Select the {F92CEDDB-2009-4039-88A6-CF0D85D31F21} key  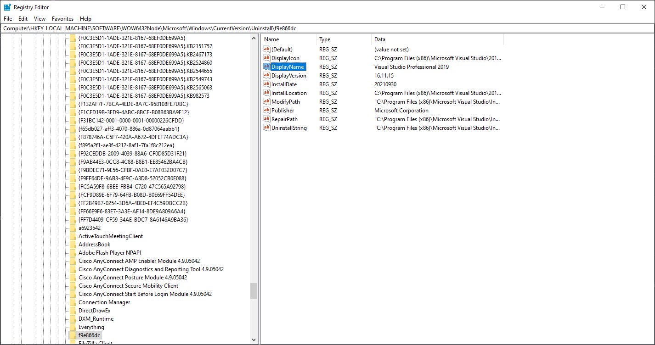[x=133, y=154]
